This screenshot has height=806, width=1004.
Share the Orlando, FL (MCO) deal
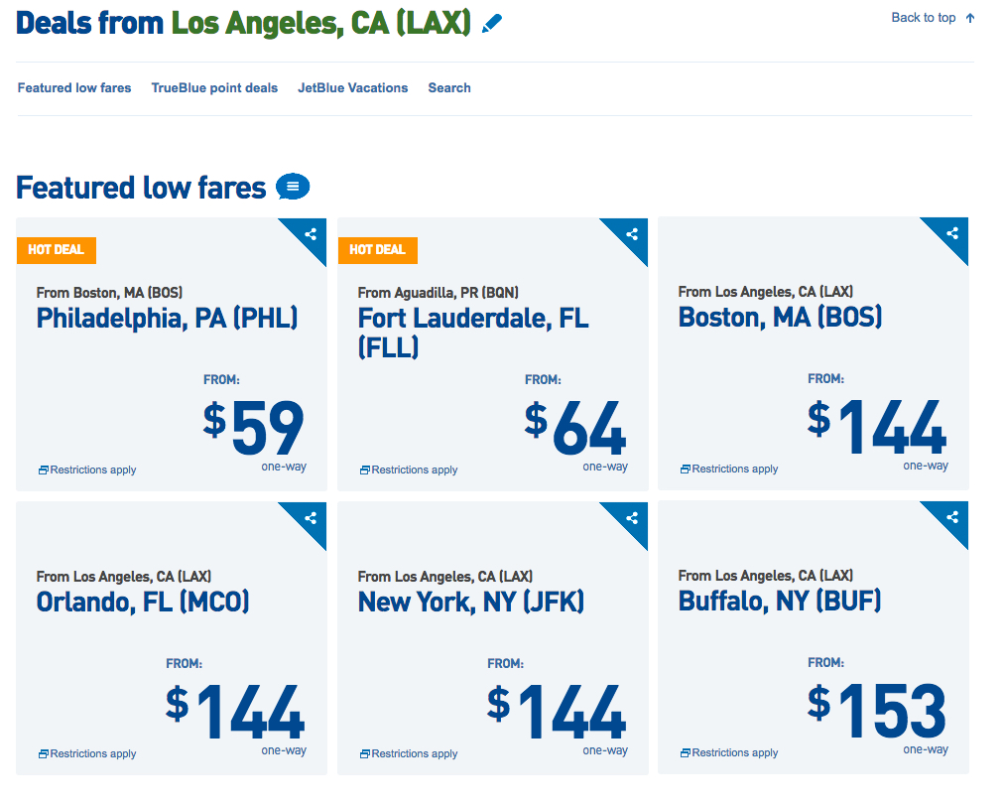pos(311,518)
